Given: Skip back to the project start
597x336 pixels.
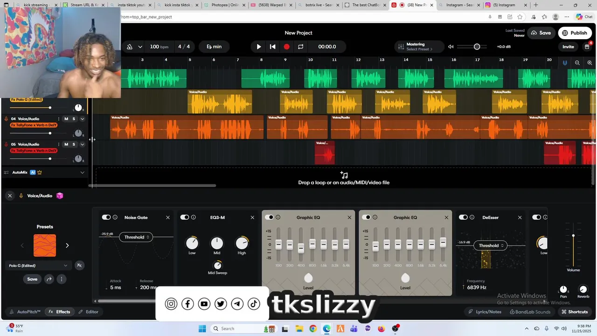Looking at the screenshot, I should pos(273,47).
